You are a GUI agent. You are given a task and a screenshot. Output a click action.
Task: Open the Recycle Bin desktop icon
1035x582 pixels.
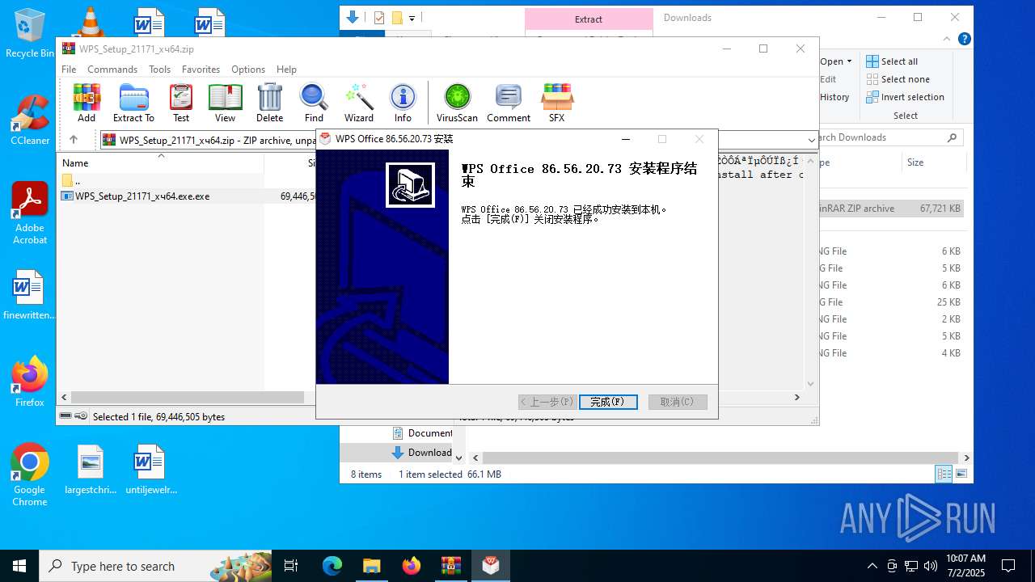tap(30, 33)
